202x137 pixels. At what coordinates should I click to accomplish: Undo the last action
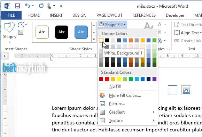28,6
